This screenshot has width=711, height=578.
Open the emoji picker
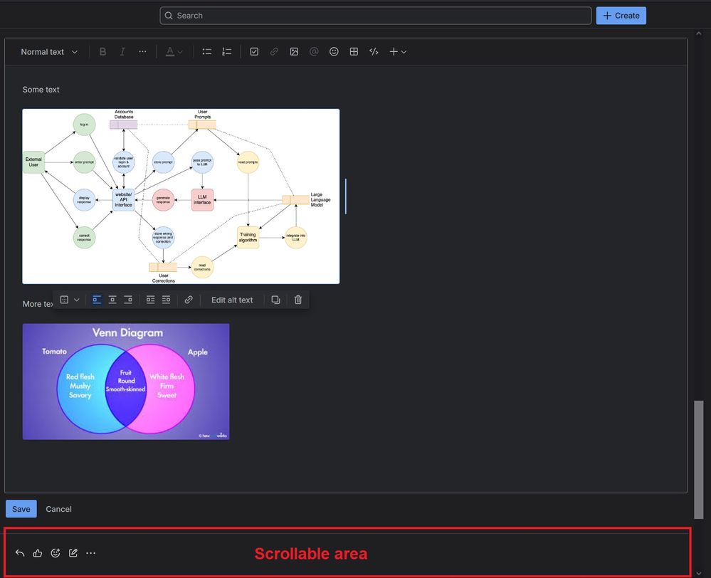(334, 52)
